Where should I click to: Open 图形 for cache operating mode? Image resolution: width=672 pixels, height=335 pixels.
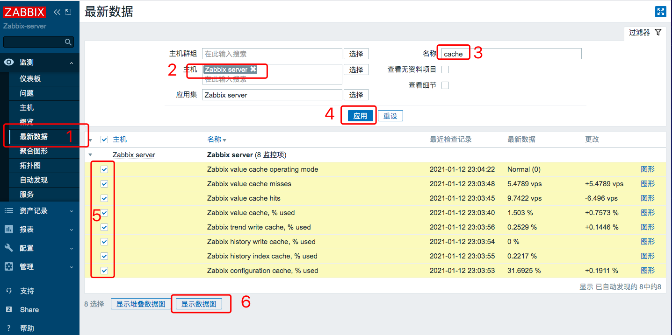pos(648,169)
